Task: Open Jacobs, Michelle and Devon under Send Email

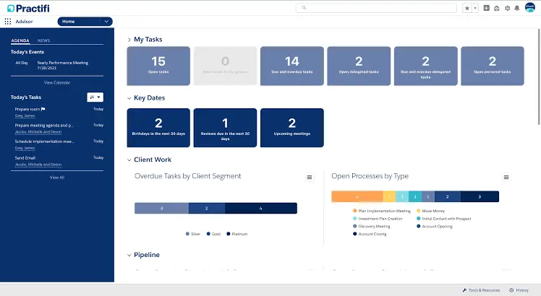Action: [x=38, y=165]
